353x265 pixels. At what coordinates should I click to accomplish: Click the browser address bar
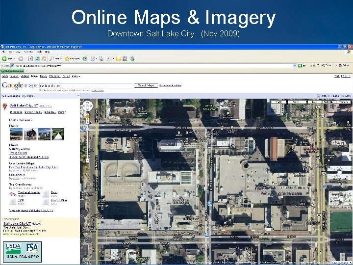[154, 66]
